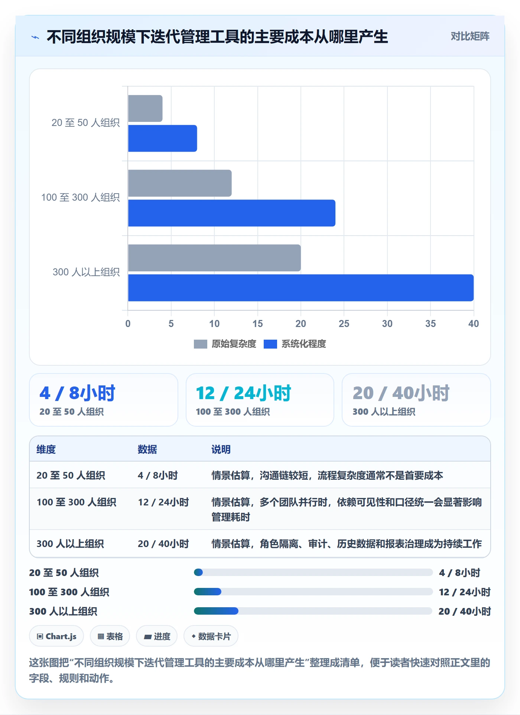The height and width of the screenshot is (715, 520).
Task: Click the 20 至 50 人组织 table row name
Action: tap(71, 475)
